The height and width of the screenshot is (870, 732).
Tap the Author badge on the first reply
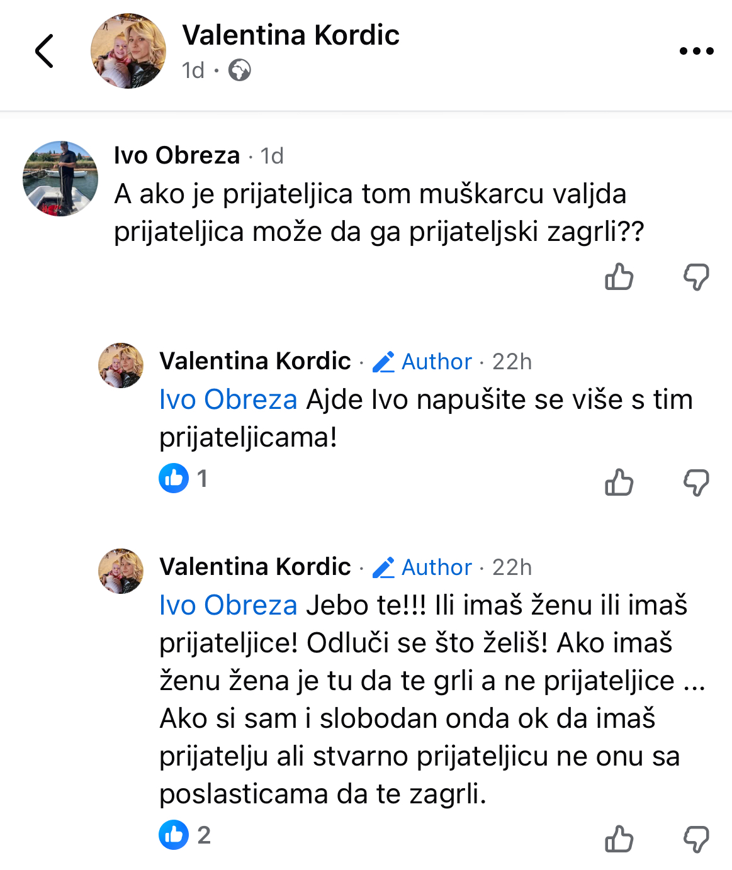click(x=422, y=362)
